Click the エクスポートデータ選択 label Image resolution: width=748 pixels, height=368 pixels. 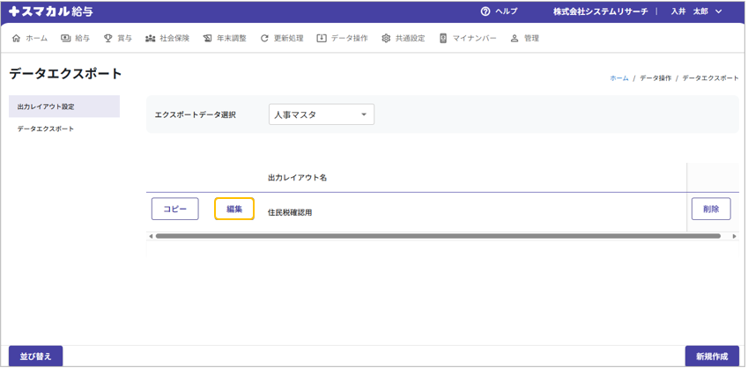[x=195, y=114]
